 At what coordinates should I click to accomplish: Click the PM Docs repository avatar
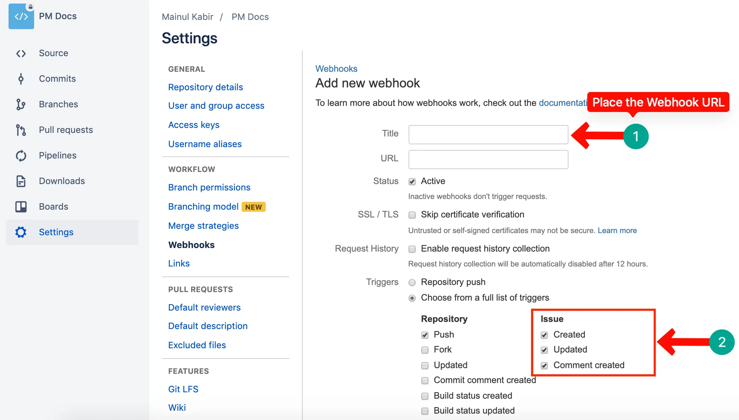click(21, 16)
